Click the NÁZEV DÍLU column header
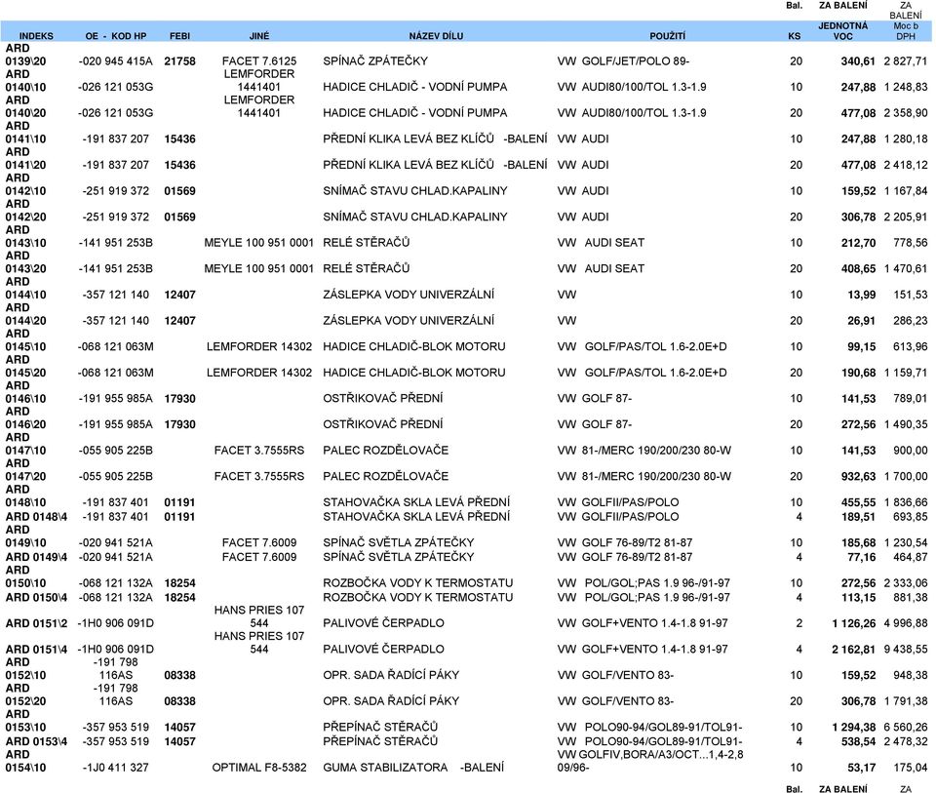 click(x=436, y=36)
